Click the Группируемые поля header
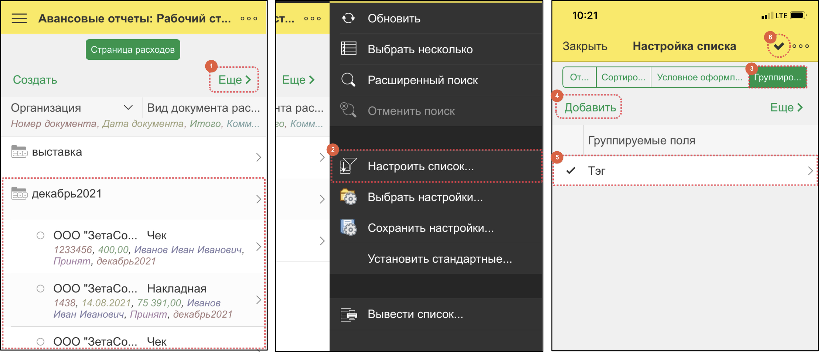Image resolution: width=821 pixels, height=352 pixels. [x=641, y=140]
